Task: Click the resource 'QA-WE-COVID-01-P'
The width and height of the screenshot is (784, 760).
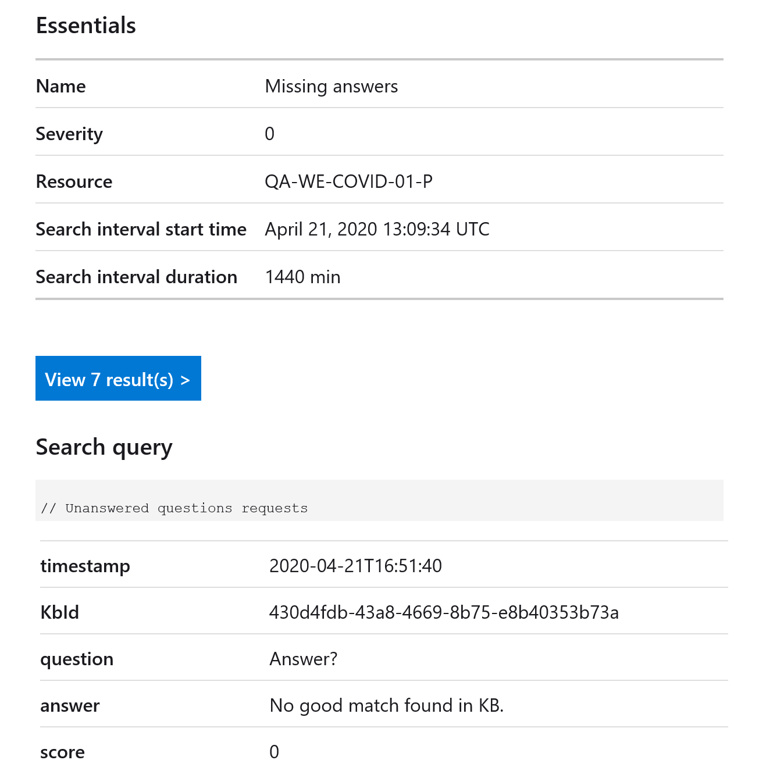Action: point(348,181)
